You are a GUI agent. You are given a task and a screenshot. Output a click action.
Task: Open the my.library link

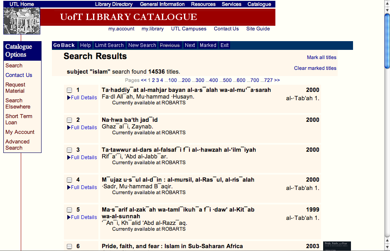152,29
